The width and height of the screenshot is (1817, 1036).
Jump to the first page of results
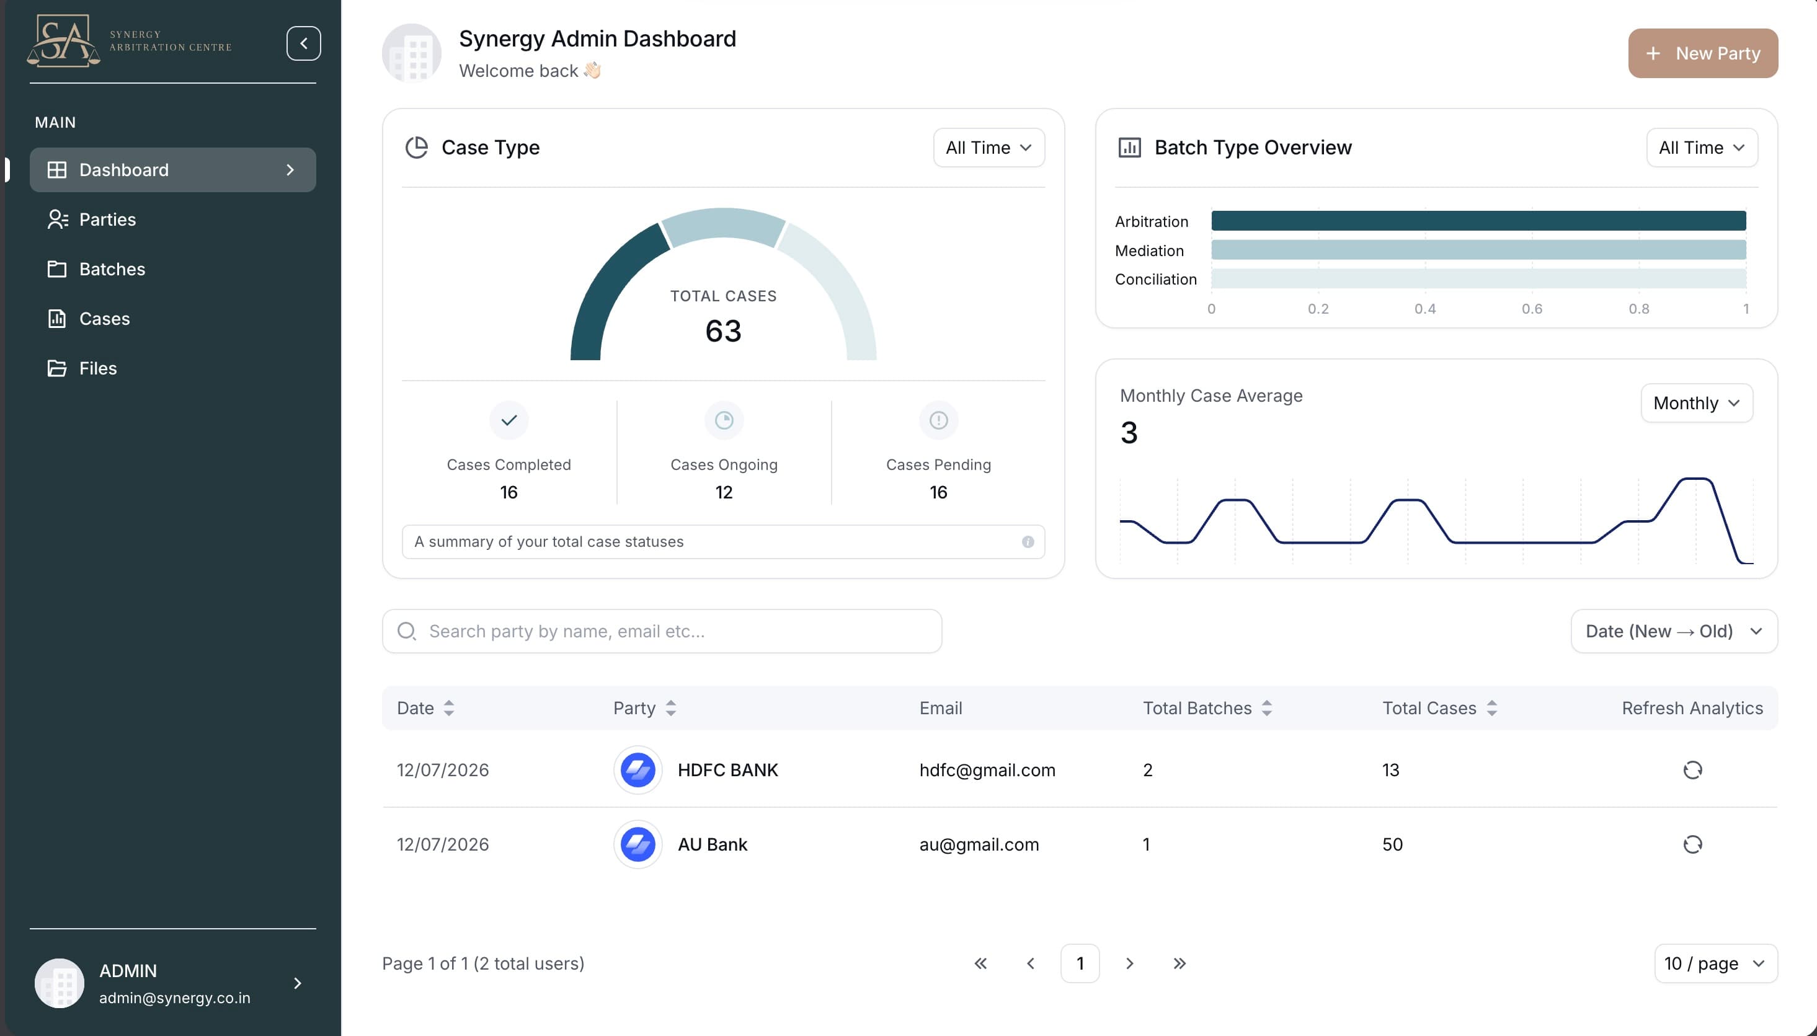[x=980, y=963]
